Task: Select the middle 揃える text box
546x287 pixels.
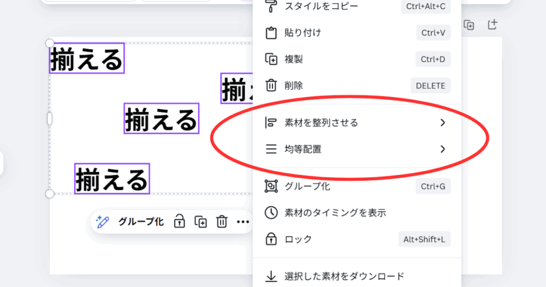Action: tap(161, 118)
